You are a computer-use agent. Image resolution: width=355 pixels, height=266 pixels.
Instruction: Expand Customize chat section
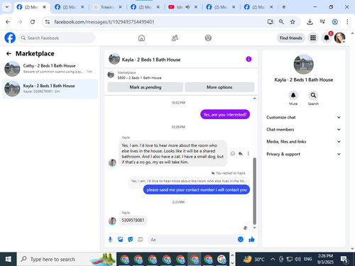pyautogui.click(x=304, y=117)
